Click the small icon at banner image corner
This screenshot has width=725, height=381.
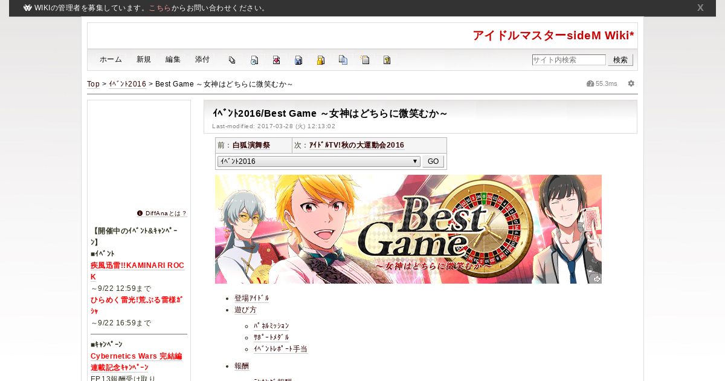[597, 279]
